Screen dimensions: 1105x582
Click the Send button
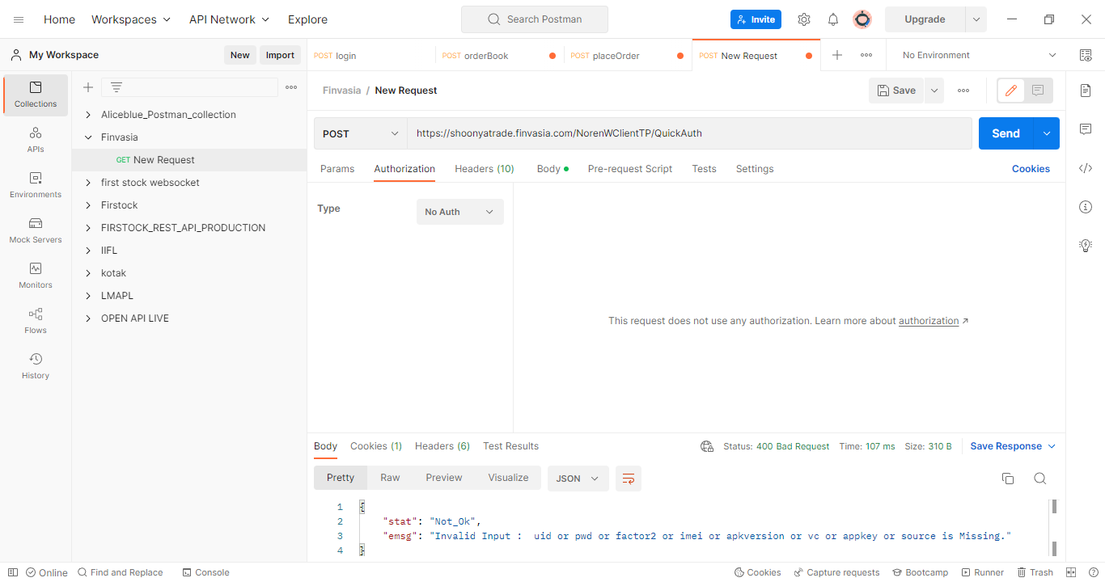click(x=1006, y=133)
